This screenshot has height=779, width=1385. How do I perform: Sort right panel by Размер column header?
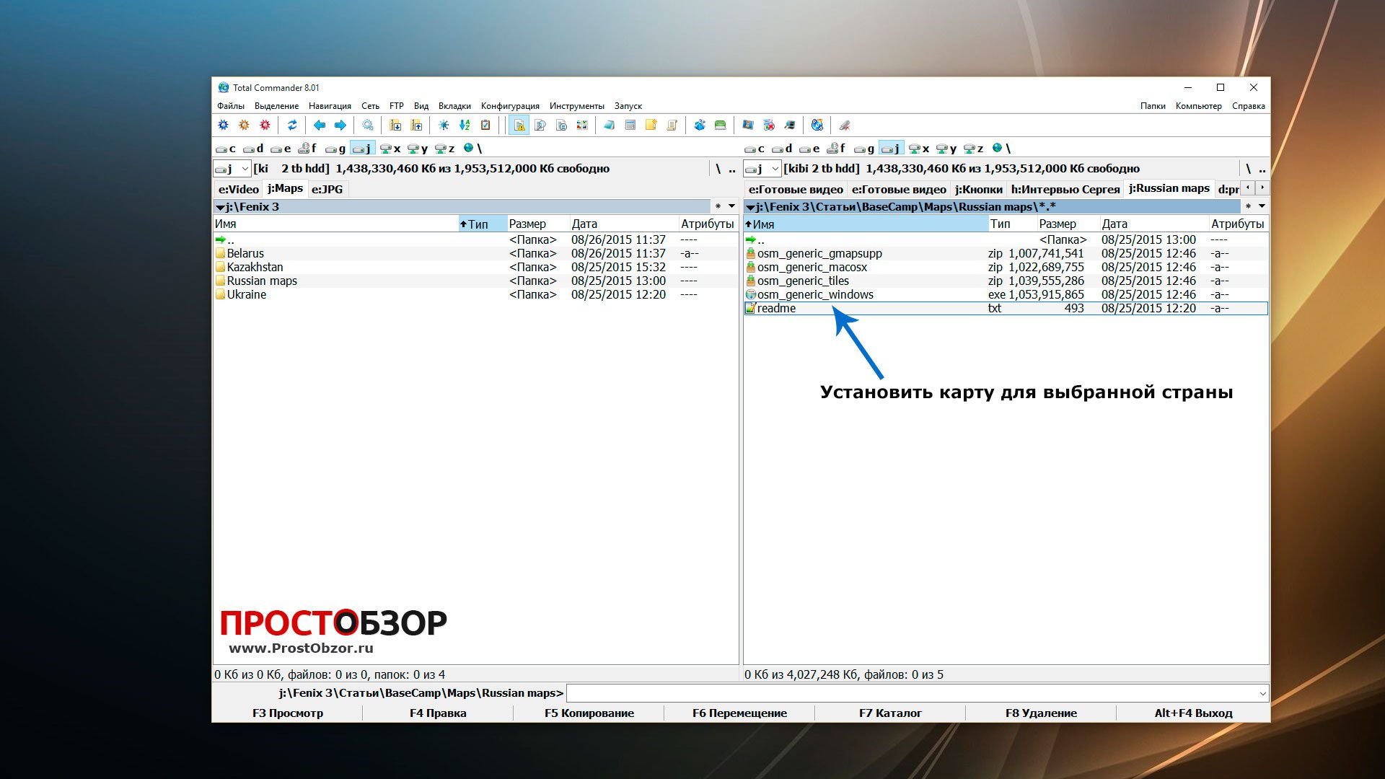1068,224
